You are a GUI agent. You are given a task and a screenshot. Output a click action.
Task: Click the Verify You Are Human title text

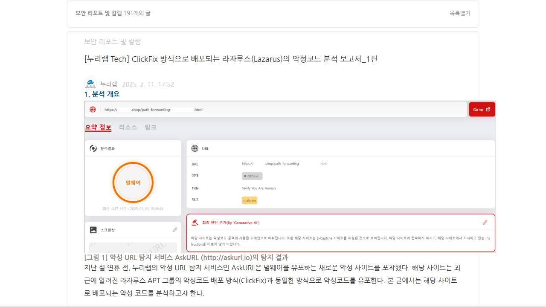coord(259,188)
